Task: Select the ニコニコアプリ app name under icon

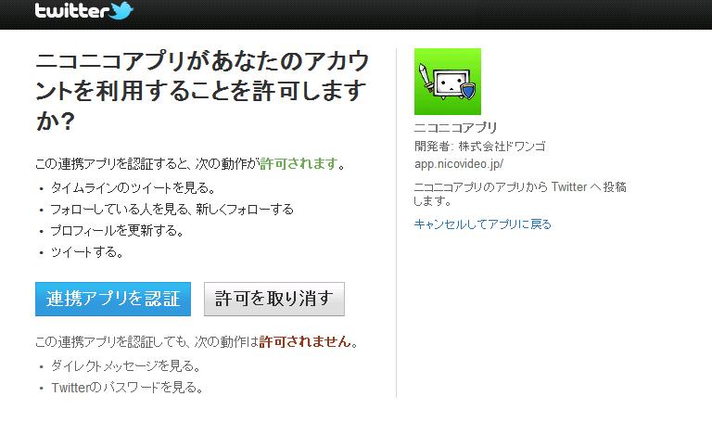Action: [455, 127]
